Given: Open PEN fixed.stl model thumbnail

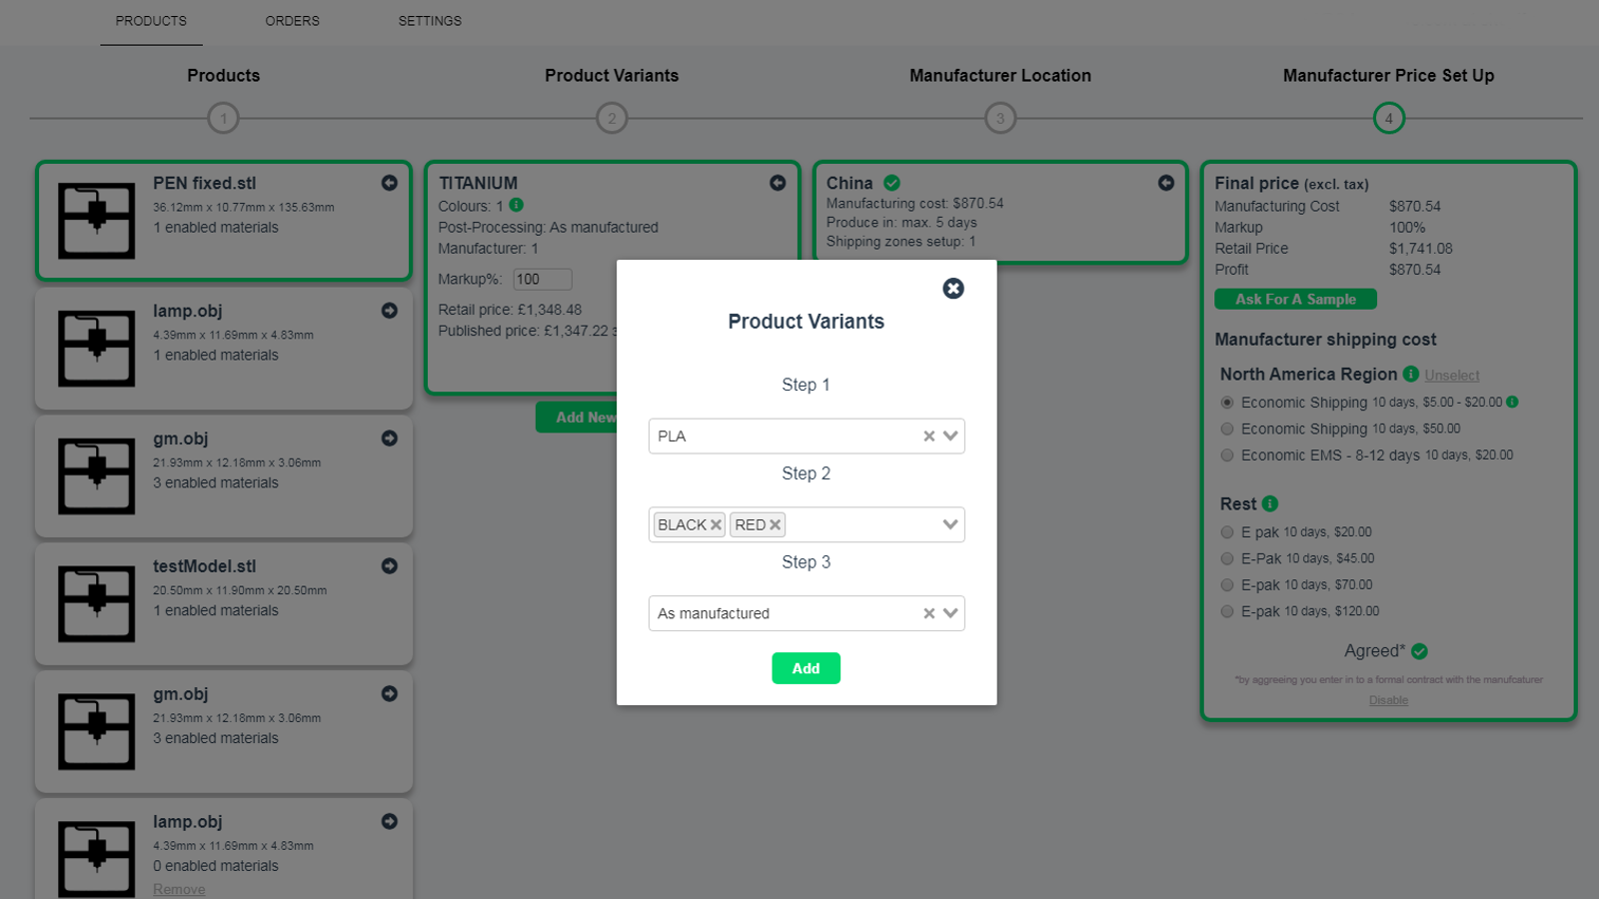Looking at the screenshot, I should pyautogui.click(x=96, y=221).
